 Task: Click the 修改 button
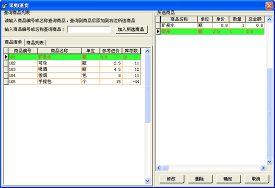(172, 179)
